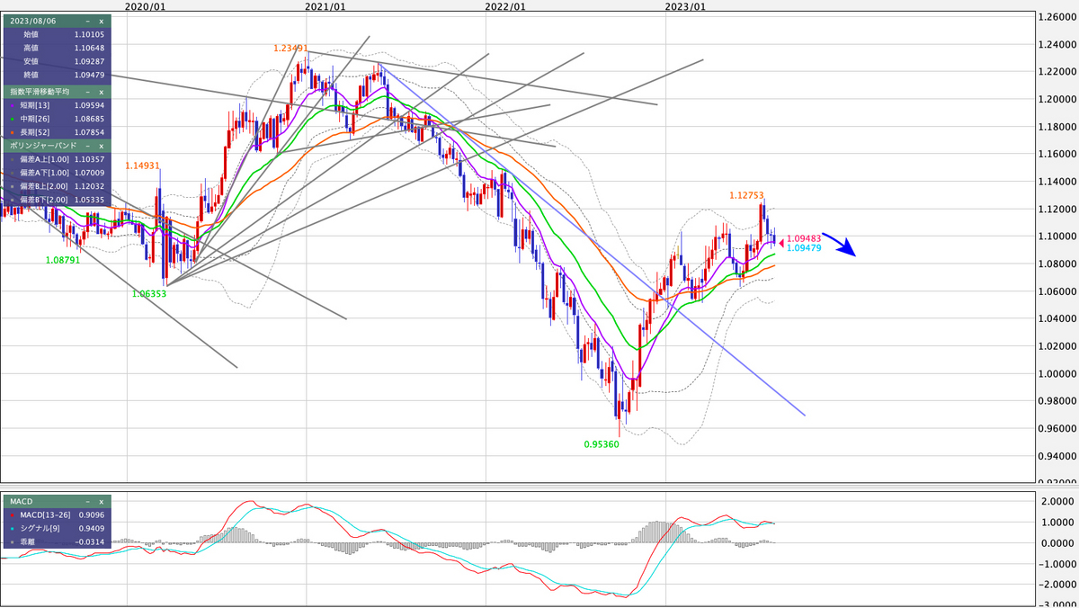Click the pink current price label 1.09483
The height and width of the screenshot is (608, 1079).
pos(804,239)
